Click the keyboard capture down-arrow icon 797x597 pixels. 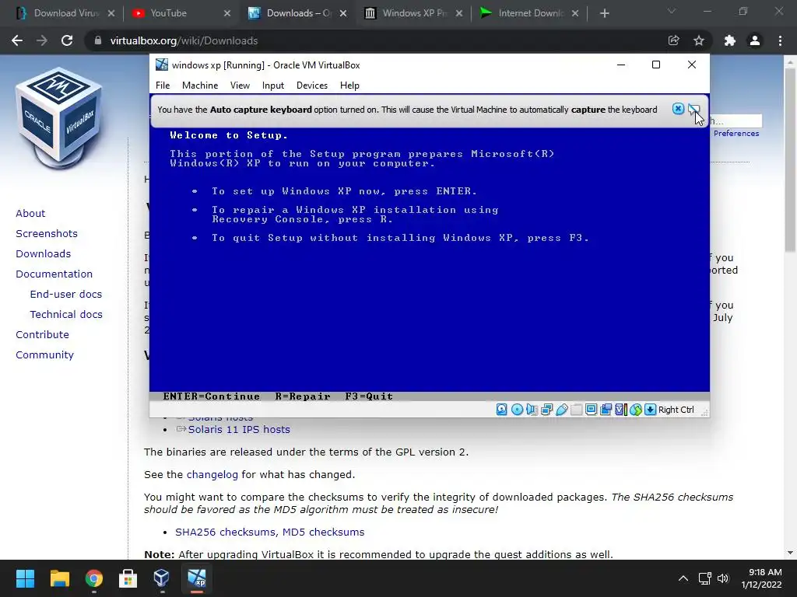point(650,410)
